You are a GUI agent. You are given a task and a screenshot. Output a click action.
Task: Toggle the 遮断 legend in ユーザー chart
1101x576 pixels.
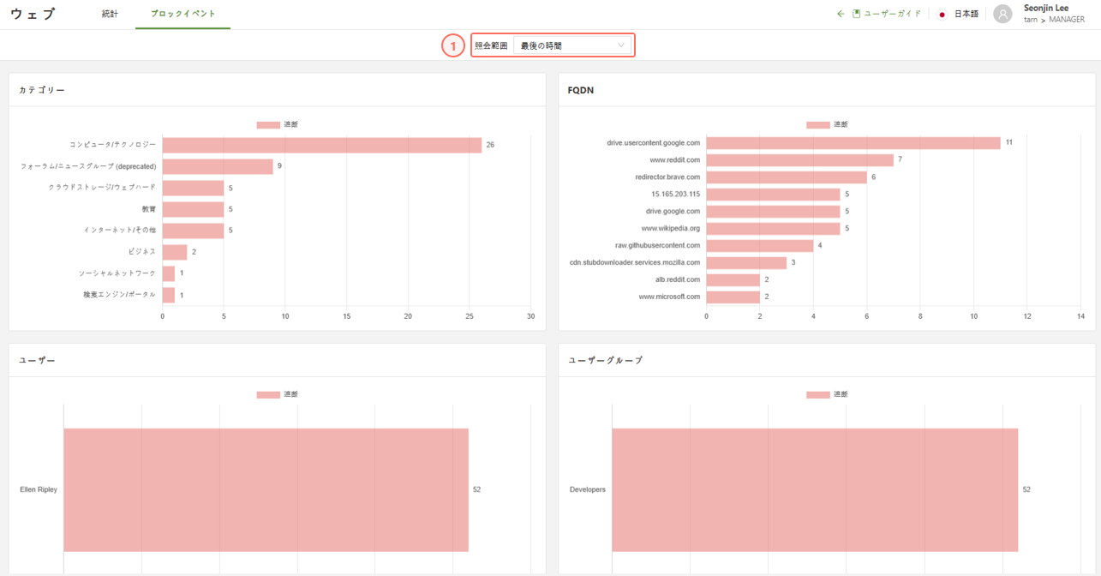pyautogui.click(x=277, y=395)
